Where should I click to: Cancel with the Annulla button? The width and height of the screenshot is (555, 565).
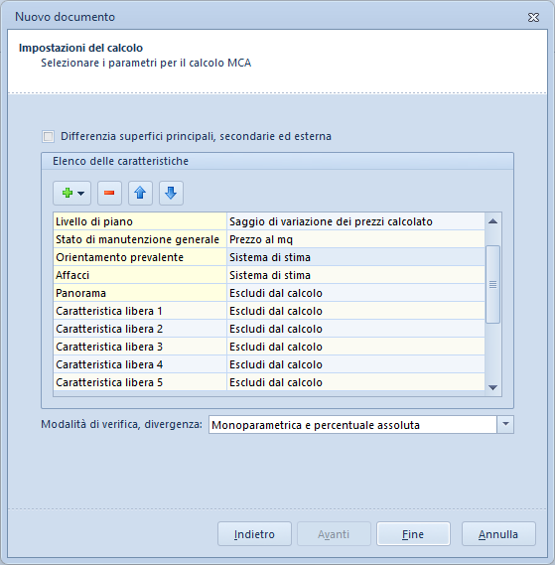pyautogui.click(x=498, y=534)
